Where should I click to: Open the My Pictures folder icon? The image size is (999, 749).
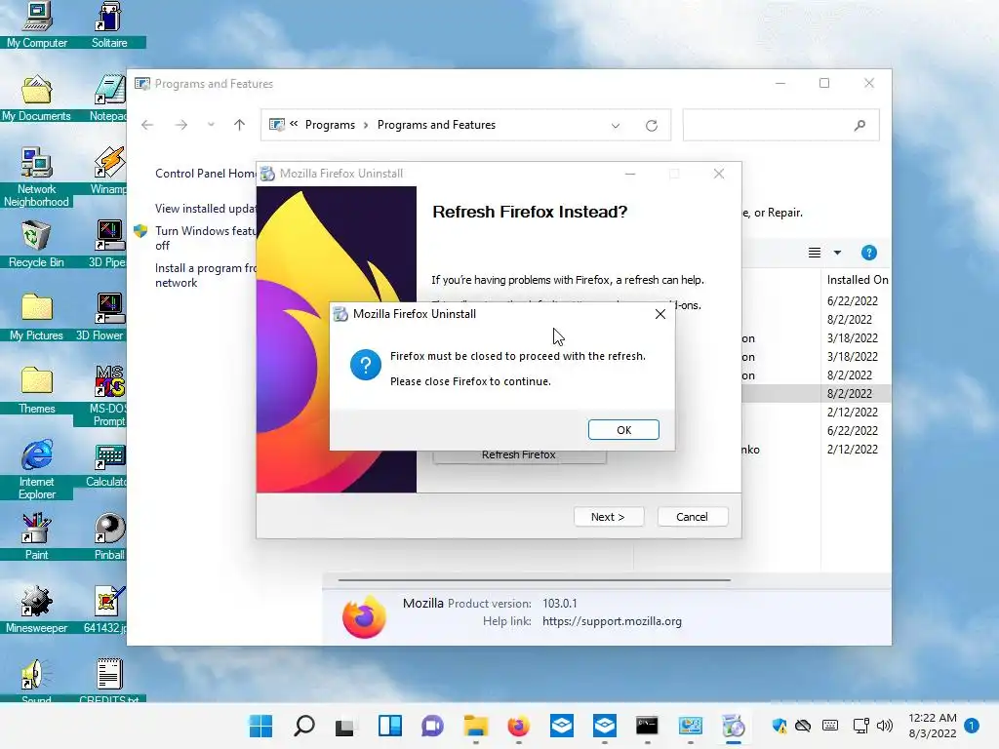36,317
